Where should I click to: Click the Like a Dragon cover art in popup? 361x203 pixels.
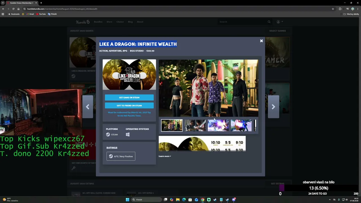click(x=129, y=74)
